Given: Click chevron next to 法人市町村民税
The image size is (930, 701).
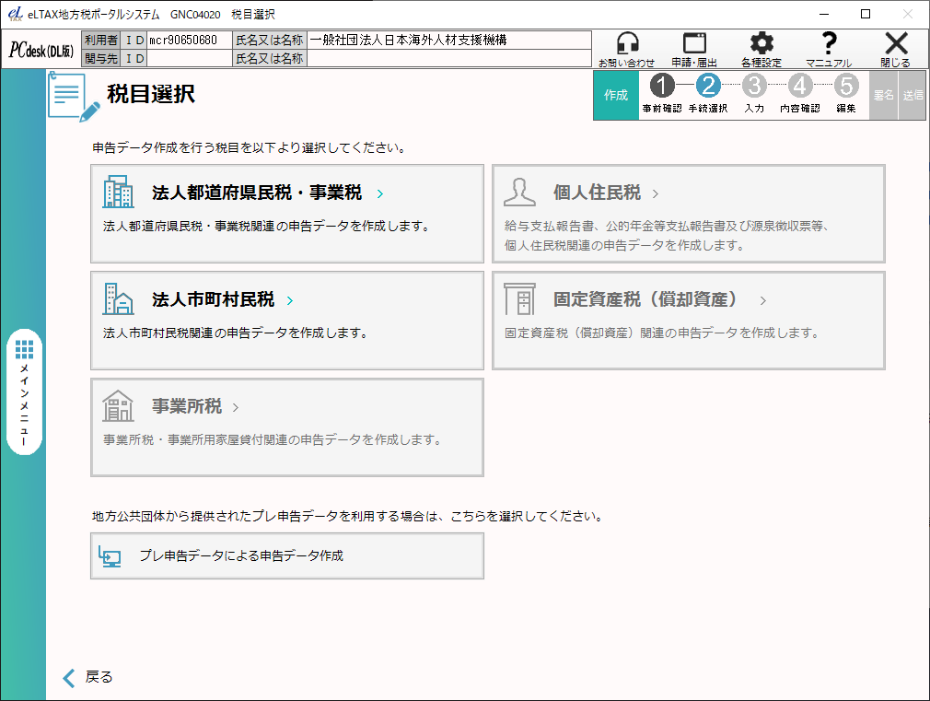Looking at the screenshot, I should pyautogui.click(x=290, y=300).
